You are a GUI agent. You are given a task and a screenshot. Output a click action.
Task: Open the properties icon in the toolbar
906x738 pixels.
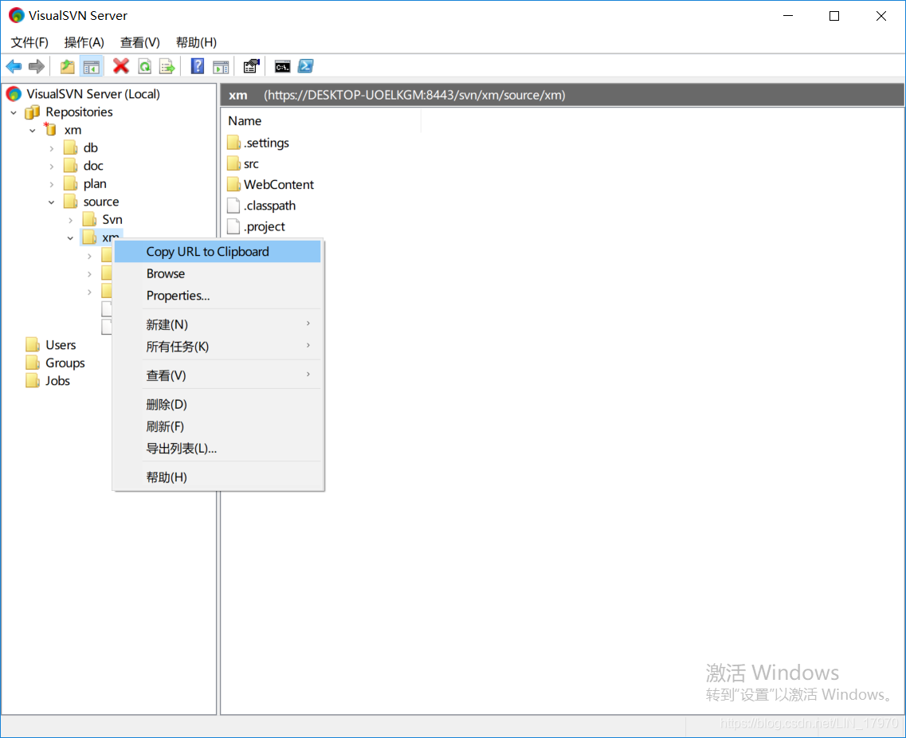click(251, 66)
